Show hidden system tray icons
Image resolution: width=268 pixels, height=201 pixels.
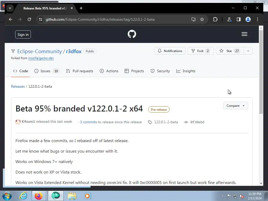[x=222, y=196]
